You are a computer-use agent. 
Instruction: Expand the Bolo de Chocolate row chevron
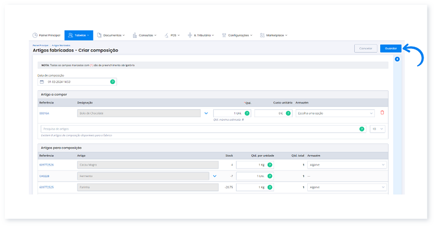(206, 113)
